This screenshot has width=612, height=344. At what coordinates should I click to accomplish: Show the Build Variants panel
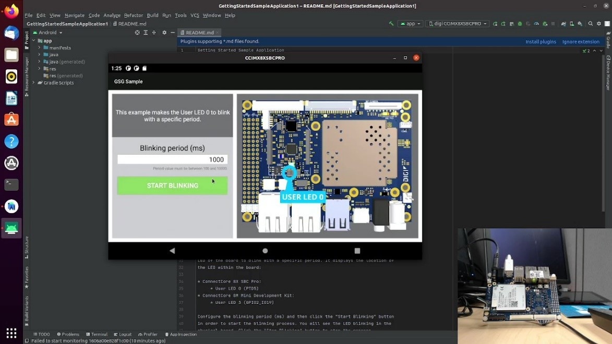[26, 313]
